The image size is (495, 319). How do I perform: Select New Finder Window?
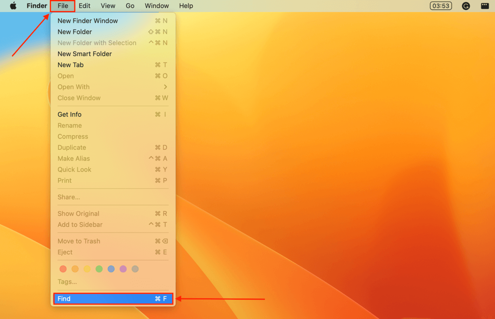[88, 21]
